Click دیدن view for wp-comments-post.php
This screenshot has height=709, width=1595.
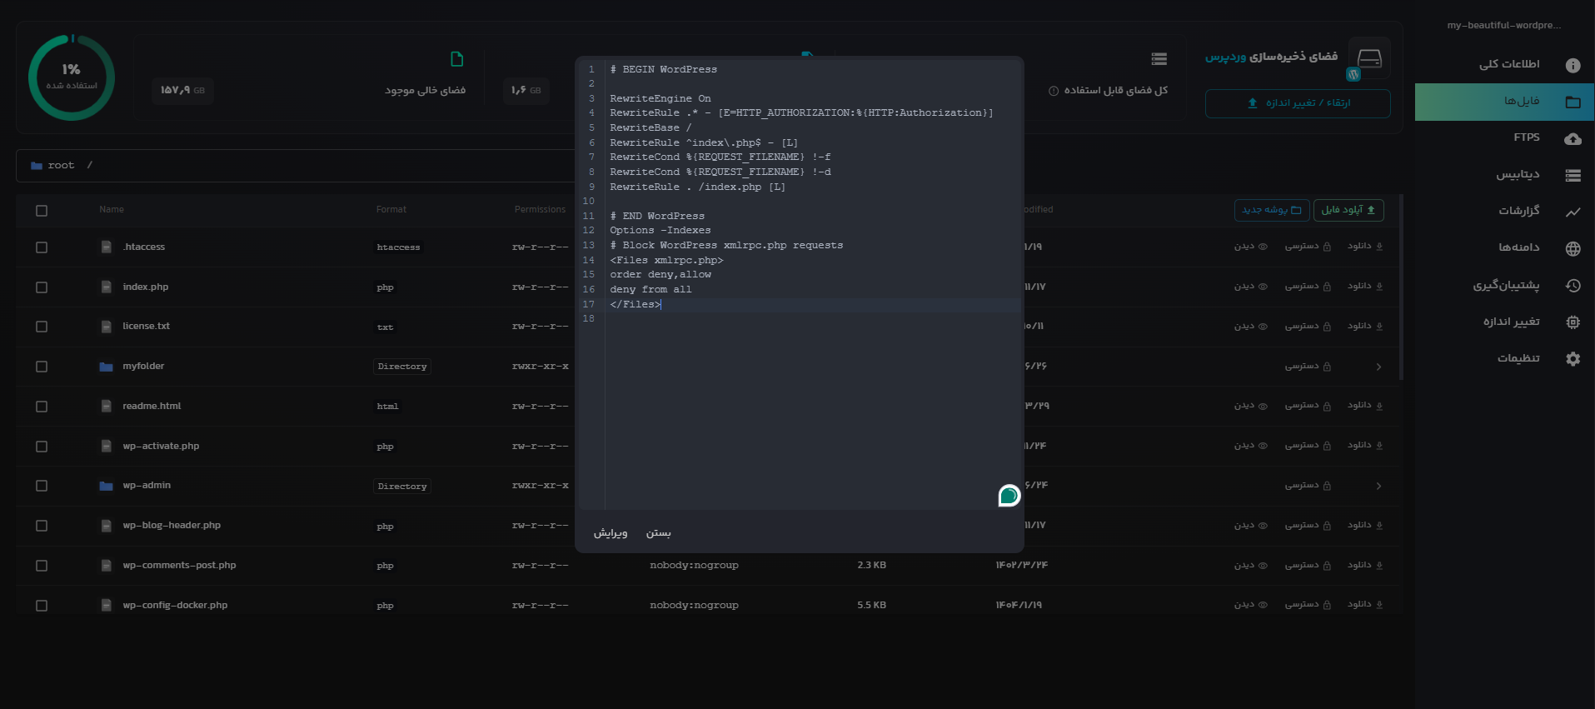pos(1251,565)
